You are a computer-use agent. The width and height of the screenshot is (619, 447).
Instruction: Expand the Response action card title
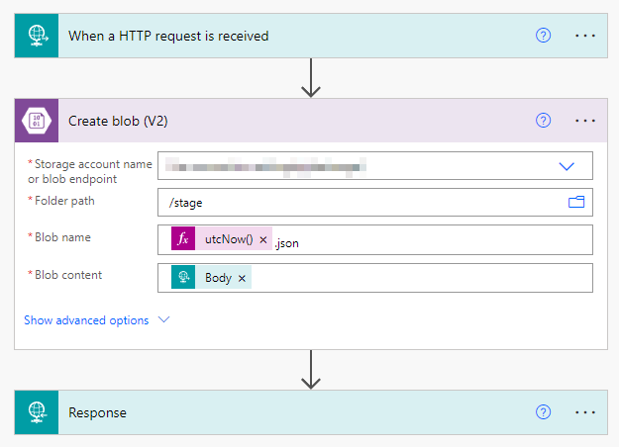click(97, 412)
